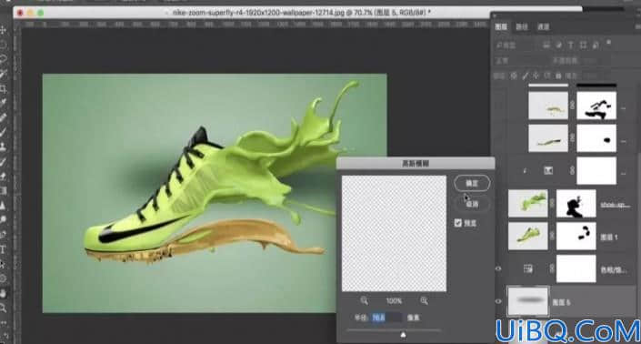Click the 图层 1 layer name
This screenshot has height=344, width=641.
609,237
